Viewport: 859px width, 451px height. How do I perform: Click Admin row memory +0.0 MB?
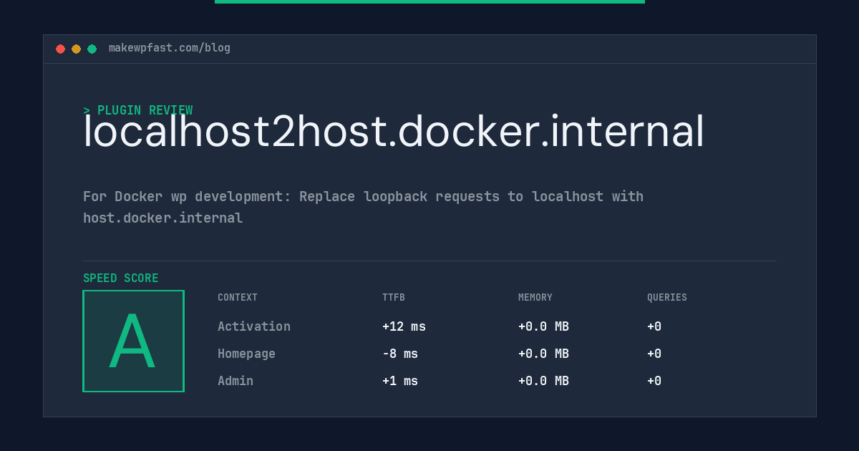click(x=543, y=381)
